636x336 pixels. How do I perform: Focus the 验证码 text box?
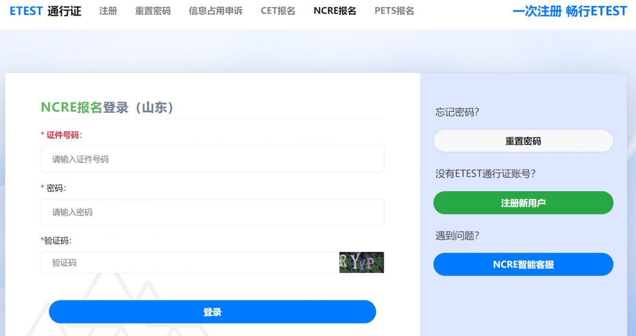(x=189, y=263)
